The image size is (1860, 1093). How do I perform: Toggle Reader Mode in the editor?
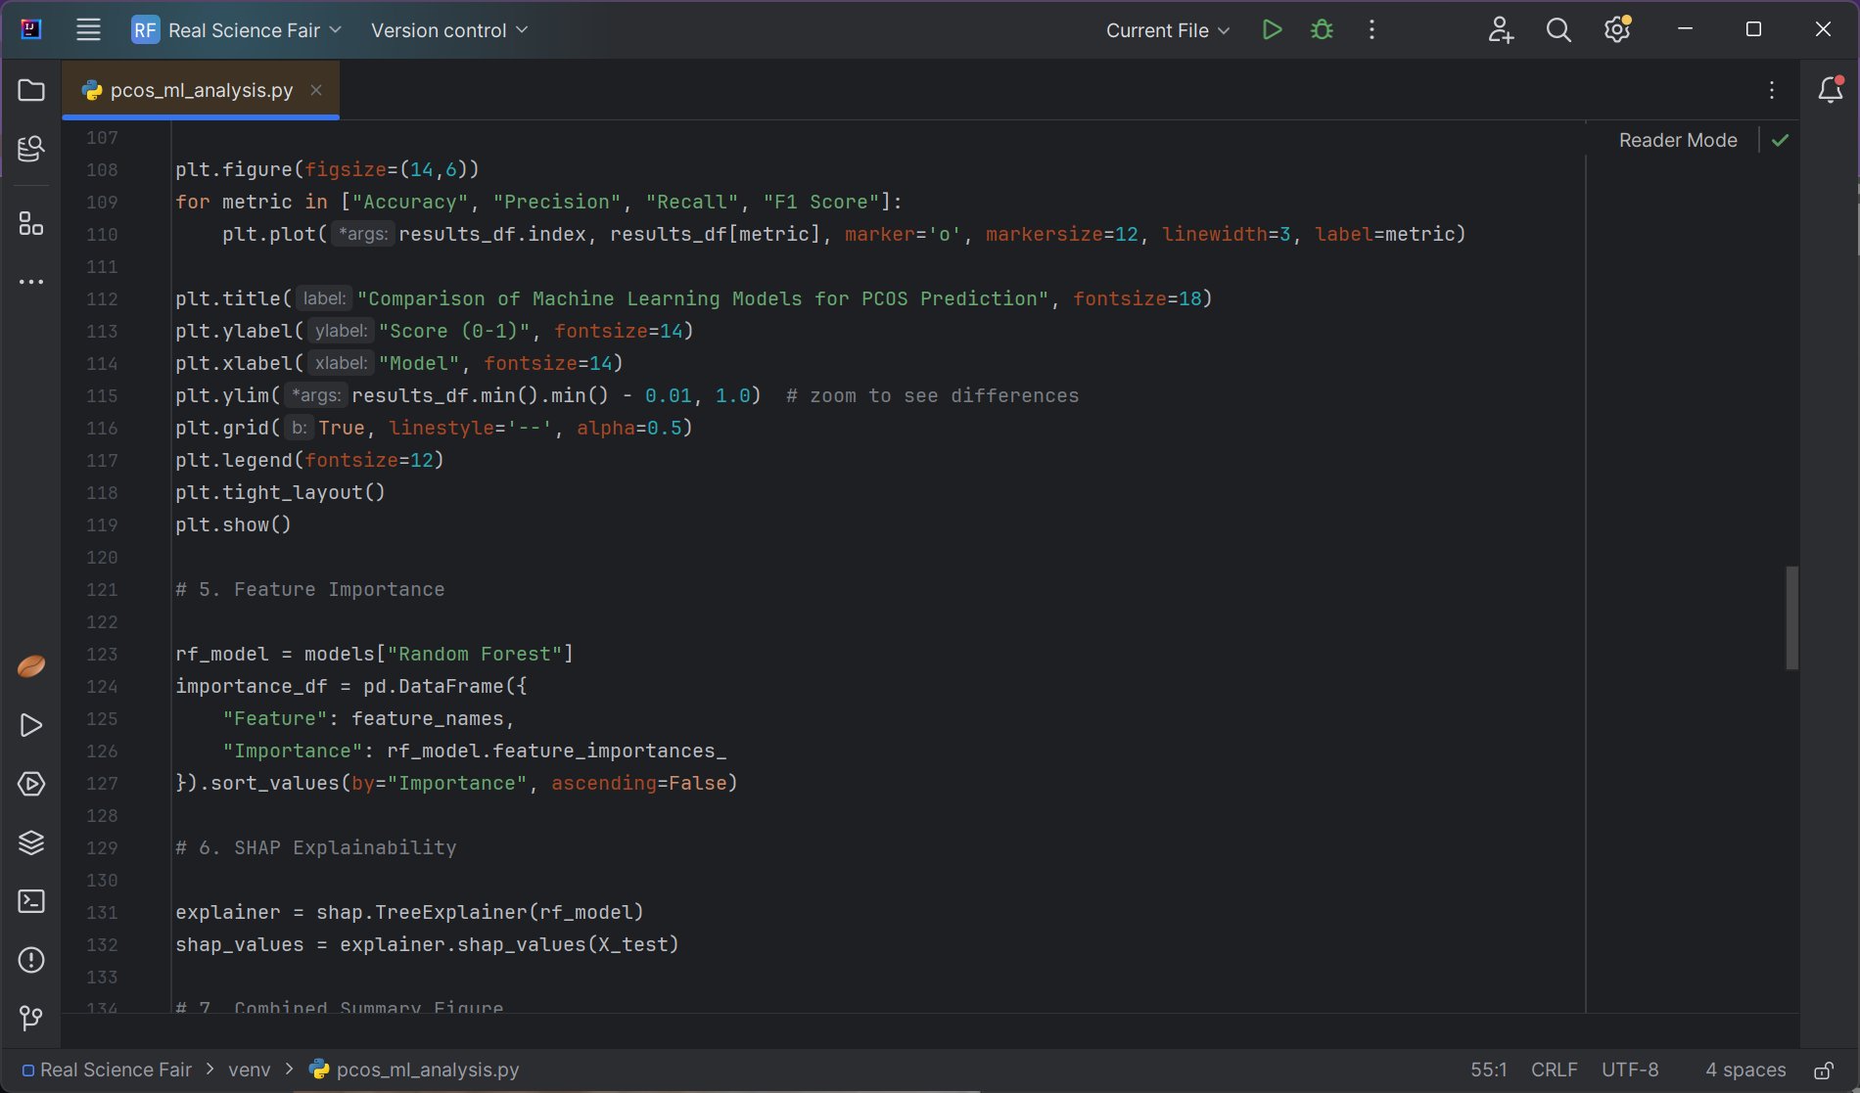(1677, 140)
